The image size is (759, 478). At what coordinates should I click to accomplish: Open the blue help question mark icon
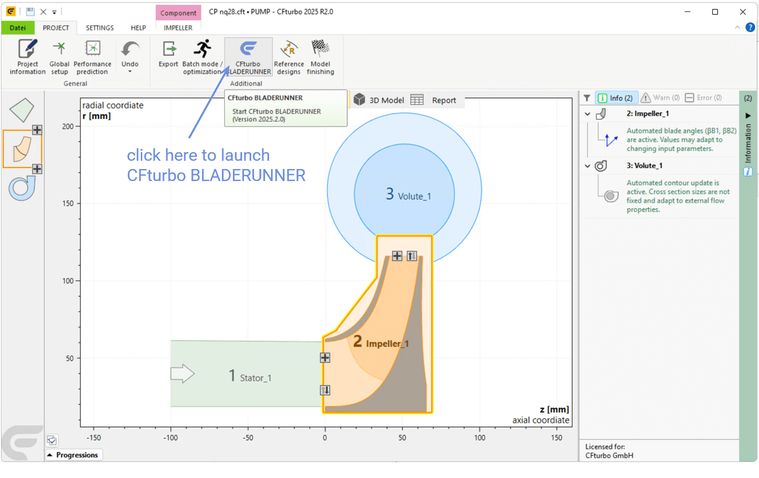750,28
